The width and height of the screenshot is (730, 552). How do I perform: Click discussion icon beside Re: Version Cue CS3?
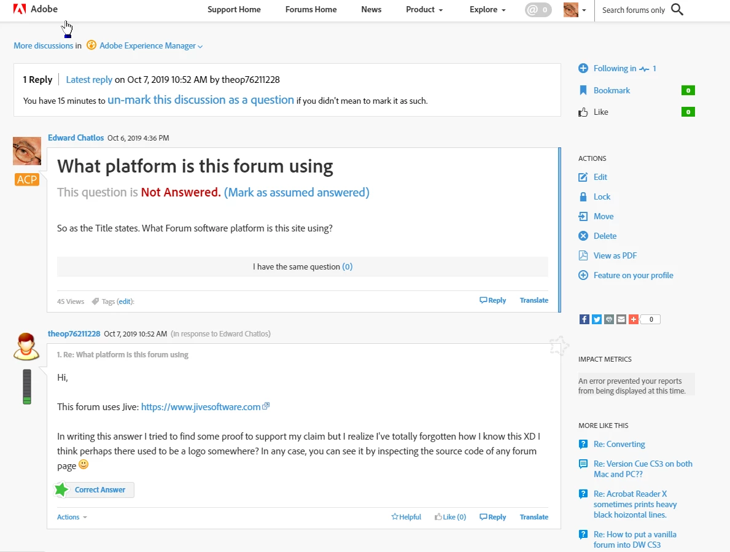click(583, 464)
